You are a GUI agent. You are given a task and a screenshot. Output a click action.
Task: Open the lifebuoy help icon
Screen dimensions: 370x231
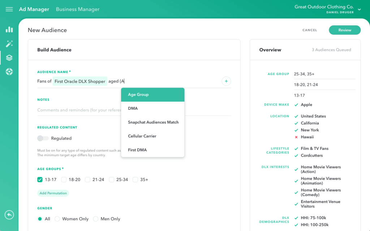click(x=9, y=71)
